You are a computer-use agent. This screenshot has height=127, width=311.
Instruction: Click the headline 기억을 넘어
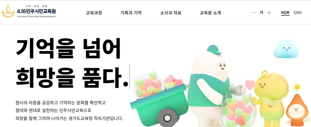pyautogui.click(x=68, y=48)
